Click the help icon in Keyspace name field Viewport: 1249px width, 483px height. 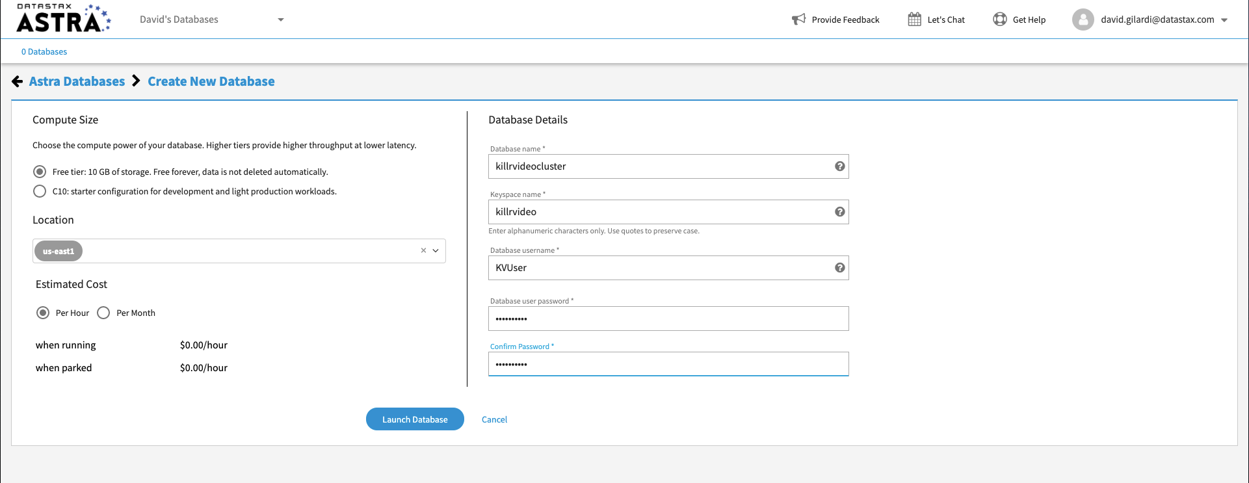pyautogui.click(x=840, y=212)
